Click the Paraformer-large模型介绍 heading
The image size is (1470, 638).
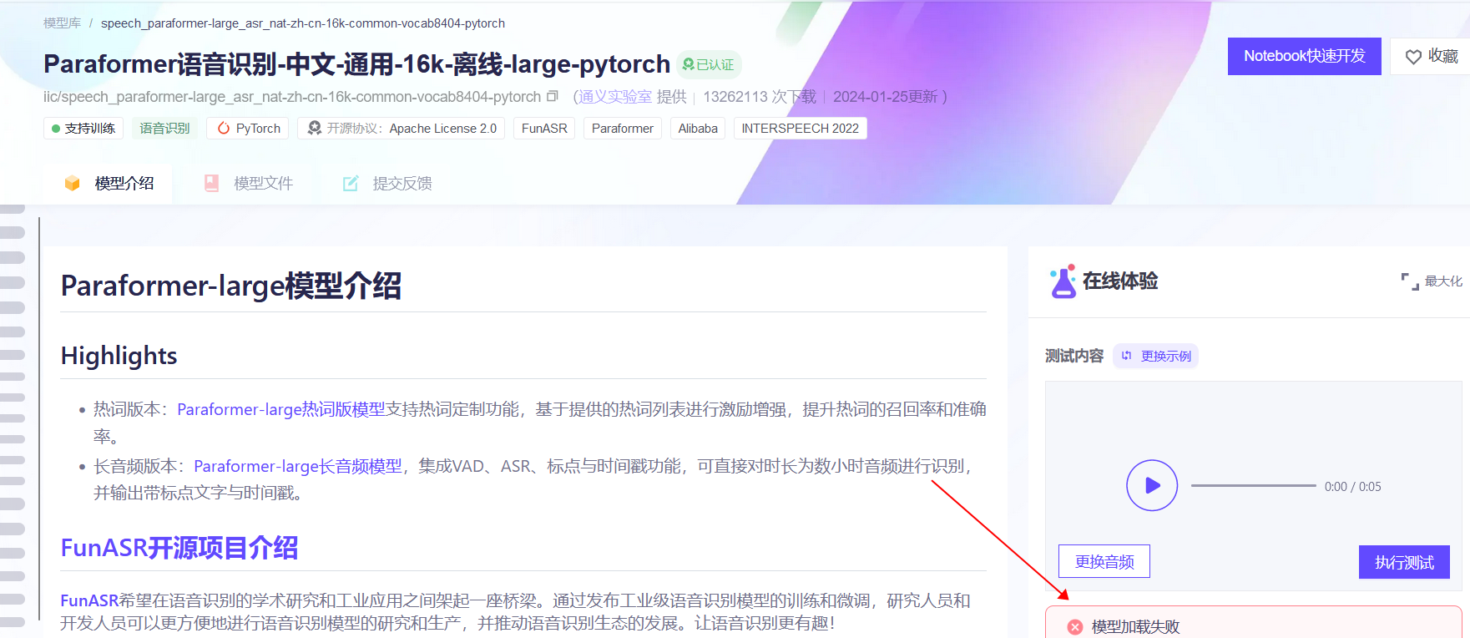[231, 286]
